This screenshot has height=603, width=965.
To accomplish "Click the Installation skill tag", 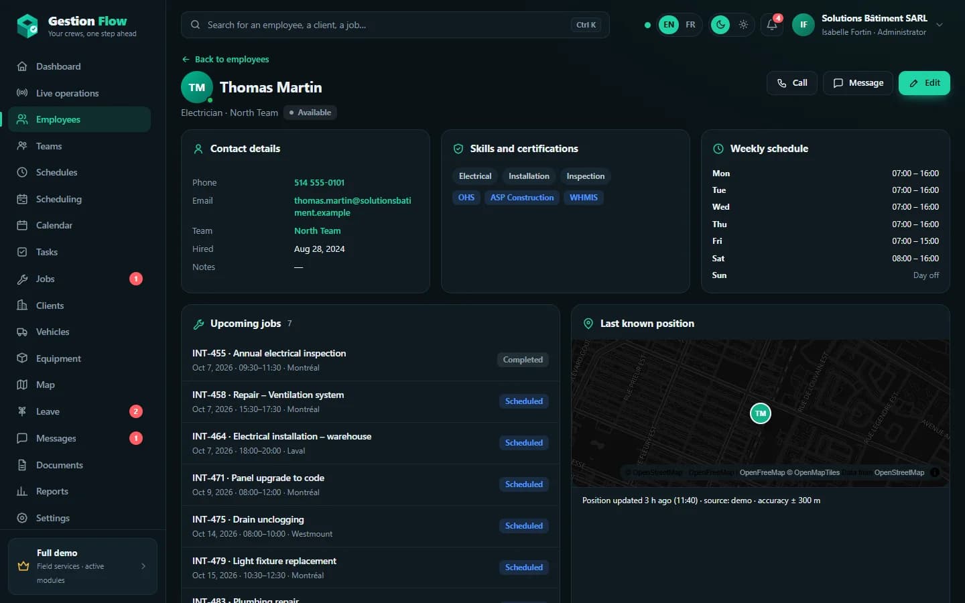I will coord(529,176).
